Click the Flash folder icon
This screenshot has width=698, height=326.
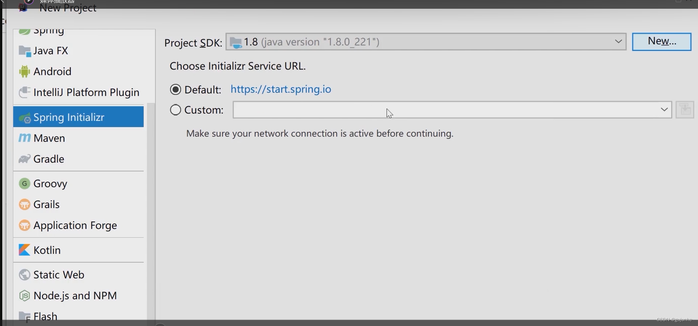[x=25, y=317]
